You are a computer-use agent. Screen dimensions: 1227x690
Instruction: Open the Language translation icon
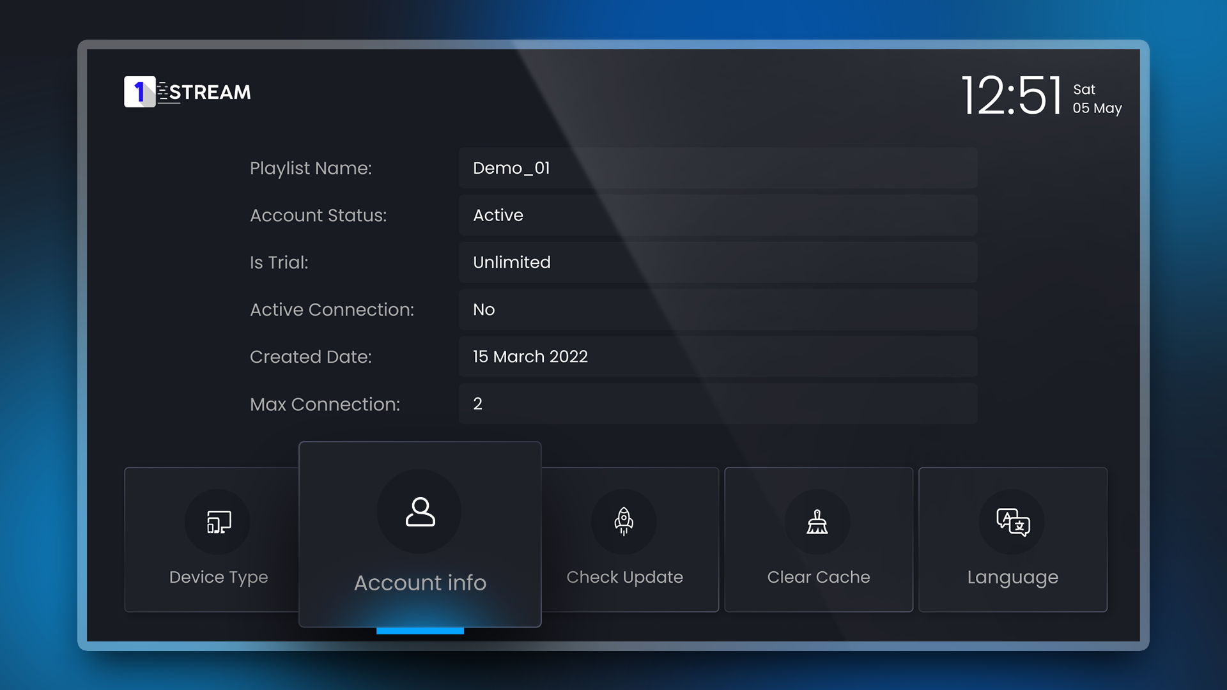pyautogui.click(x=1013, y=522)
